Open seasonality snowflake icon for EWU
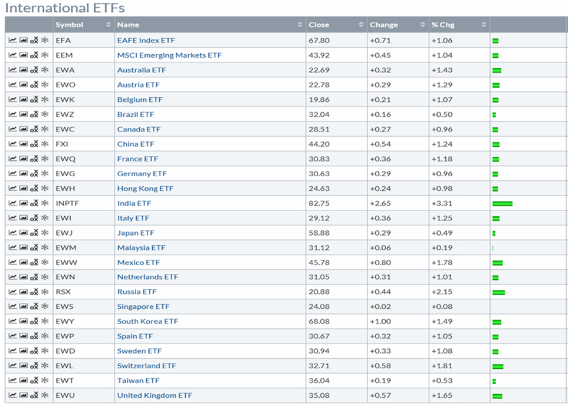568x406 pixels. tap(45, 395)
